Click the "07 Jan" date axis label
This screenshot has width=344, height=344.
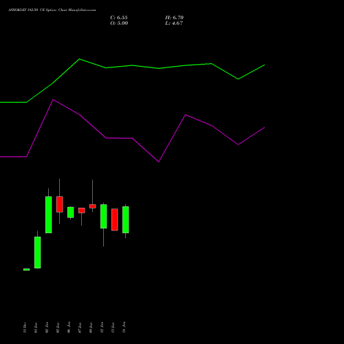point(80,327)
